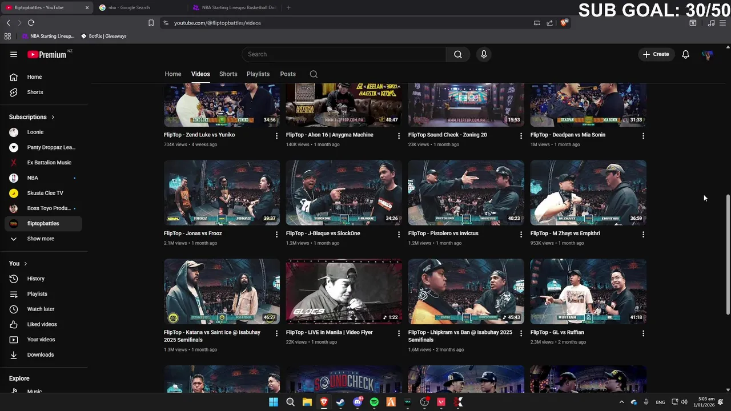
Task: Reload the page in browser toolbar
Action: click(31, 23)
